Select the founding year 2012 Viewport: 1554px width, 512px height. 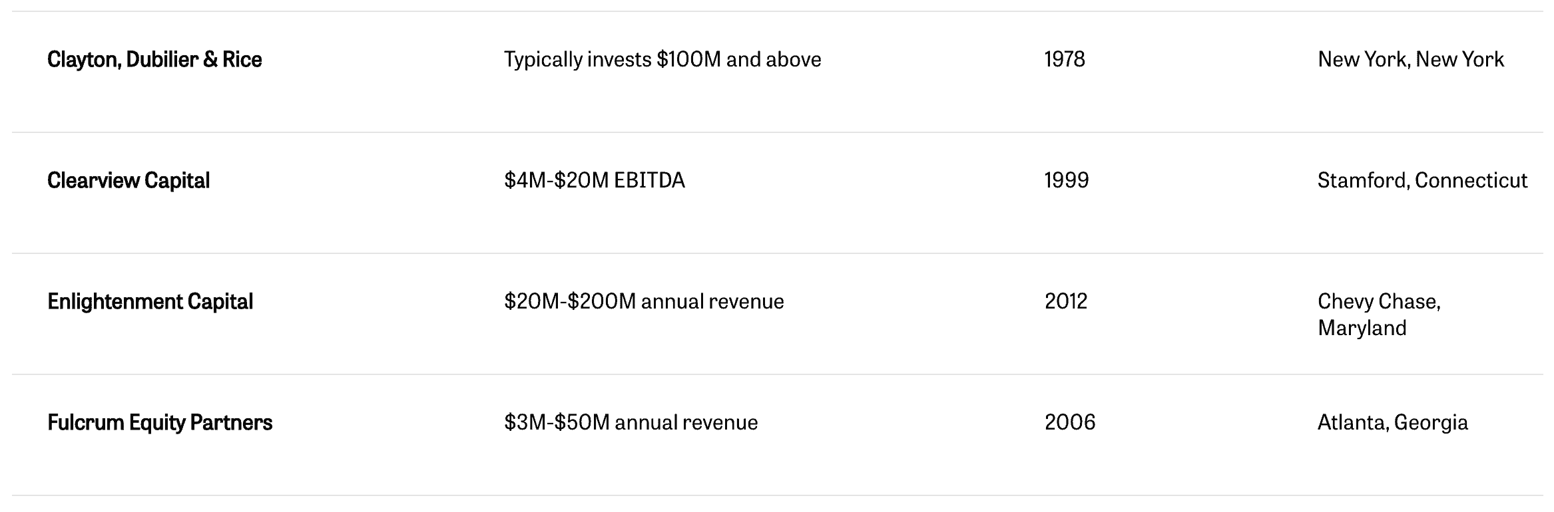(1066, 302)
